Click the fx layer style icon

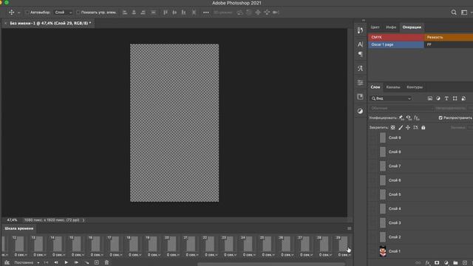(x=427, y=263)
